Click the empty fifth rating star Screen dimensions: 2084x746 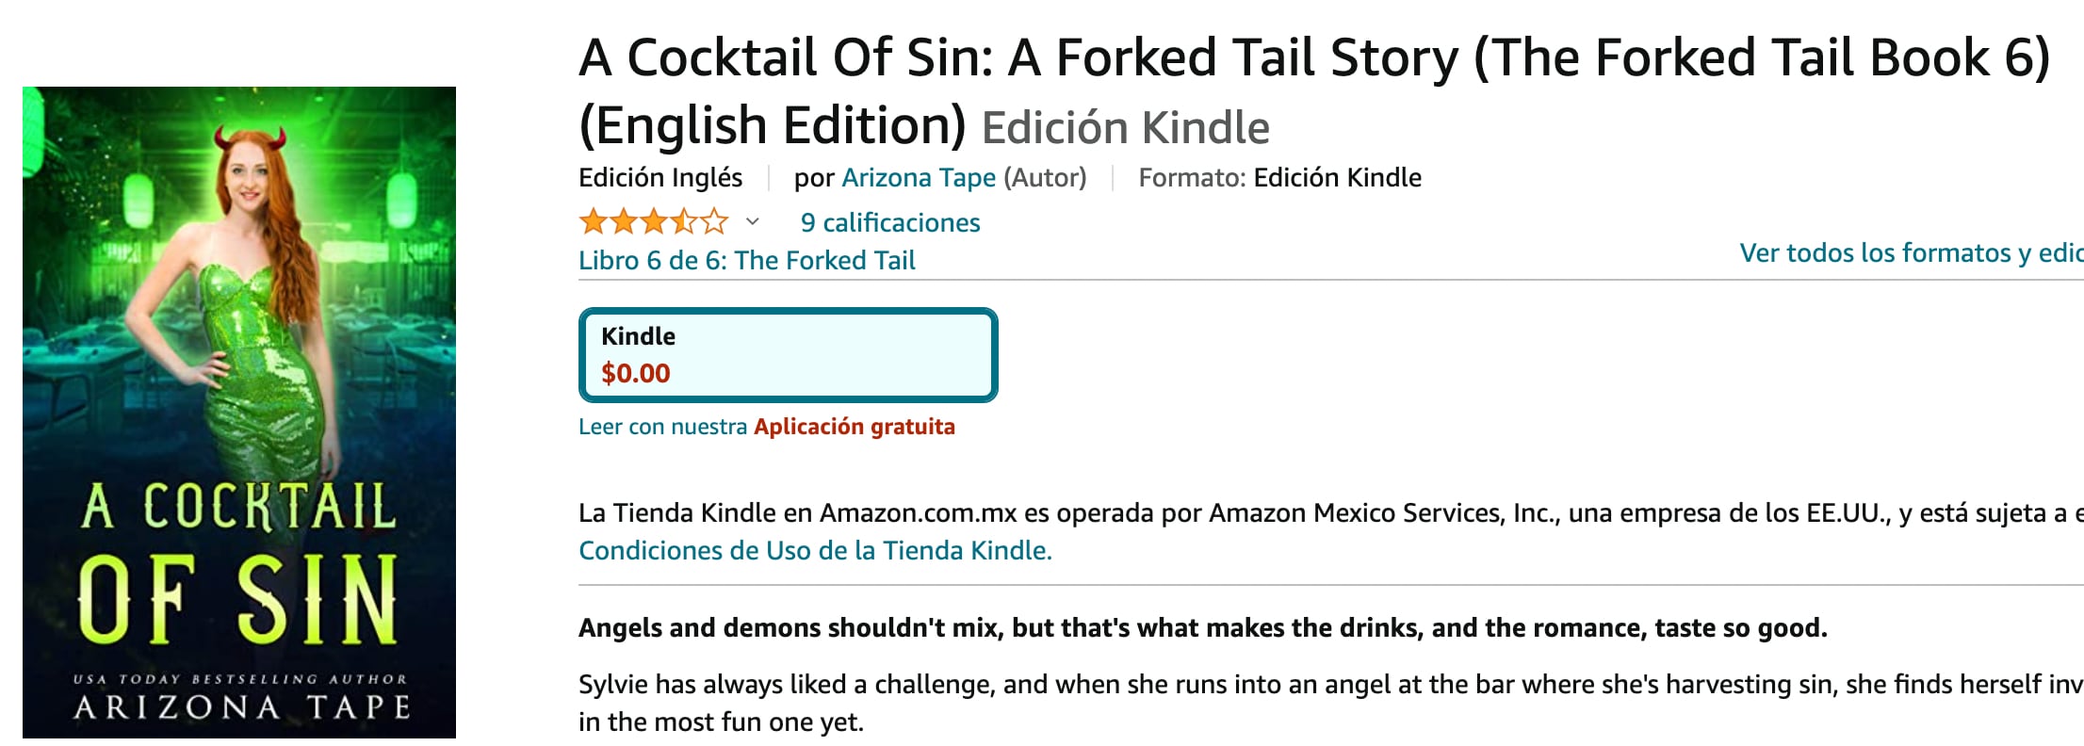click(715, 222)
